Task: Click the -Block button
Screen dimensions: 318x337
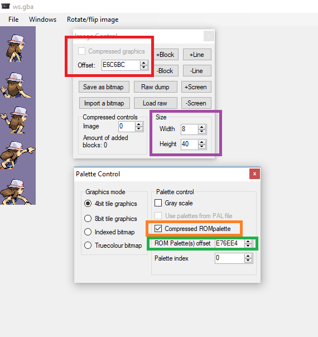Action: (x=166, y=71)
